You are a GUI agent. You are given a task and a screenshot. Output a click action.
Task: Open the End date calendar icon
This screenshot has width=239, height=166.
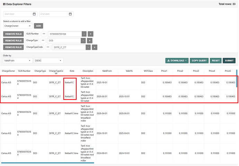coord(70,14)
